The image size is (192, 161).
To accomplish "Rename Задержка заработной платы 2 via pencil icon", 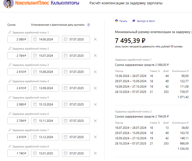I will click(10, 49).
